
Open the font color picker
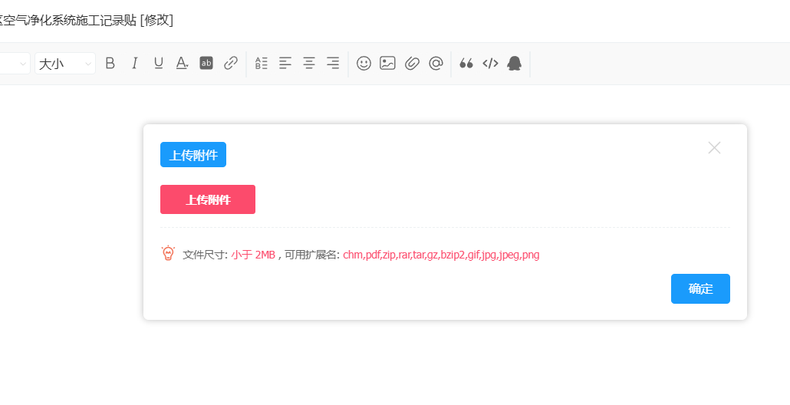(x=182, y=64)
